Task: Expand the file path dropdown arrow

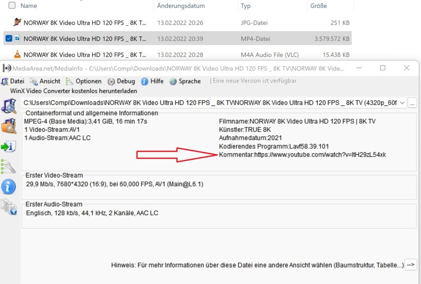Action: pyautogui.click(x=402, y=103)
